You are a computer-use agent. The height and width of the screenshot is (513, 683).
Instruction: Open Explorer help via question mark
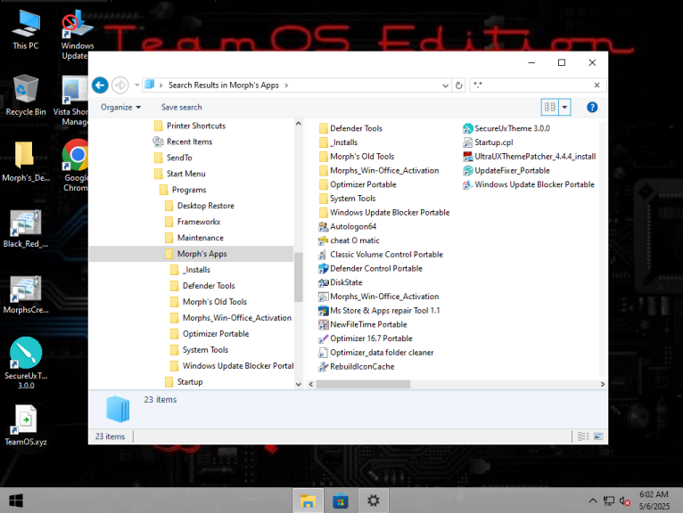(592, 107)
